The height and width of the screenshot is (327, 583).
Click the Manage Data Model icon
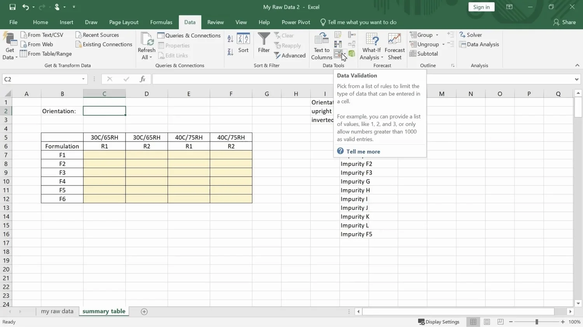[x=352, y=54]
